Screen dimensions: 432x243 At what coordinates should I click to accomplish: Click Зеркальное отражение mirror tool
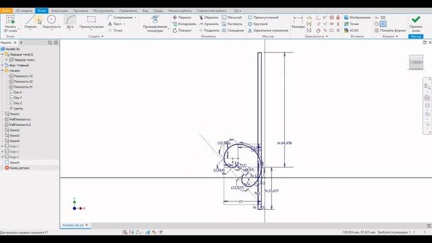click(x=268, y=30)
